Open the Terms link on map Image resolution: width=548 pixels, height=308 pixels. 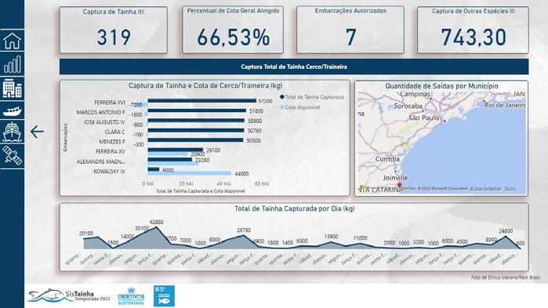point(510,189)
